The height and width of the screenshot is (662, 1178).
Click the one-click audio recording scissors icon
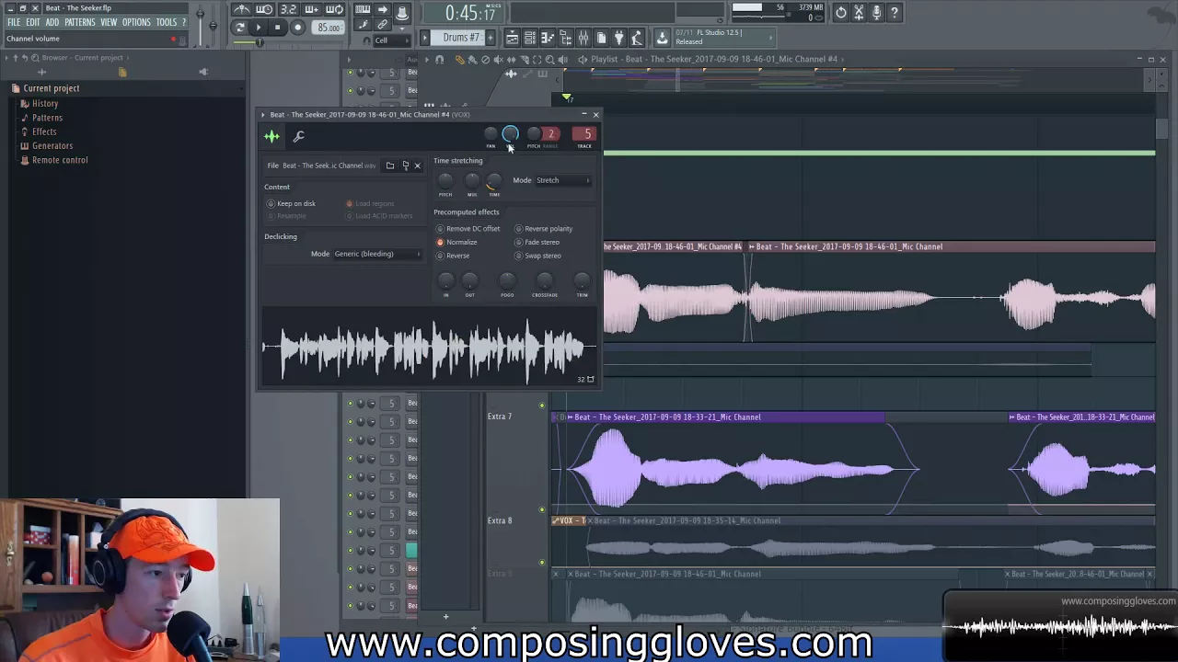[859, 13]
